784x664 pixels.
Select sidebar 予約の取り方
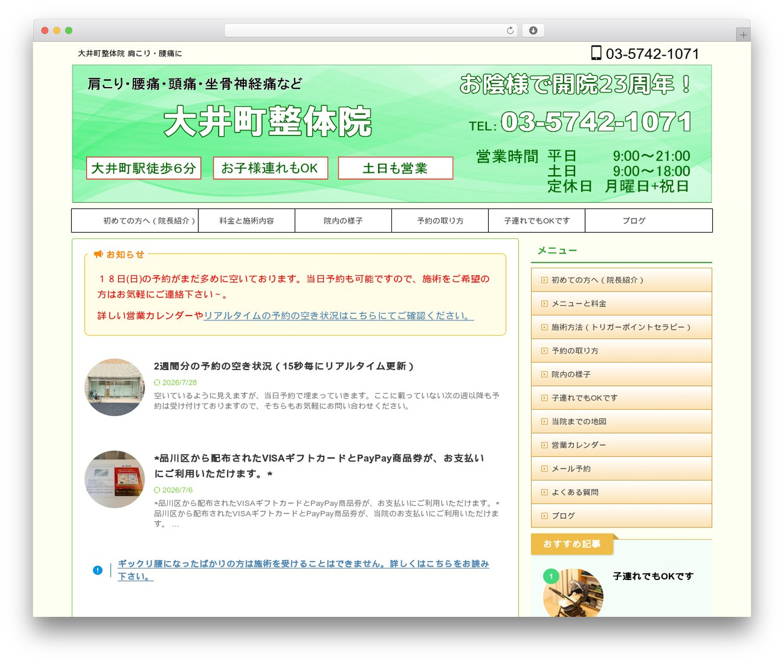click(x=621, y=350)
